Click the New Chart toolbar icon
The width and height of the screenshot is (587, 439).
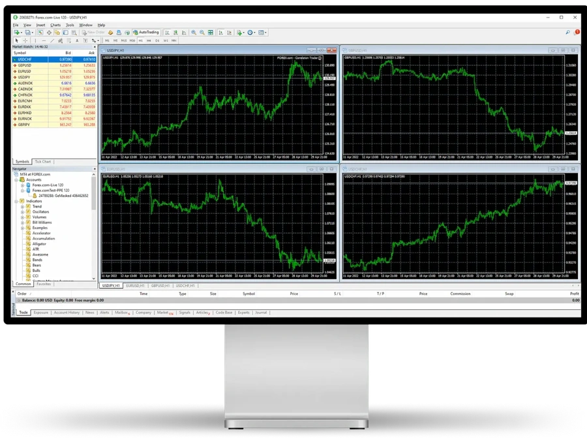[x=17, y=33]
